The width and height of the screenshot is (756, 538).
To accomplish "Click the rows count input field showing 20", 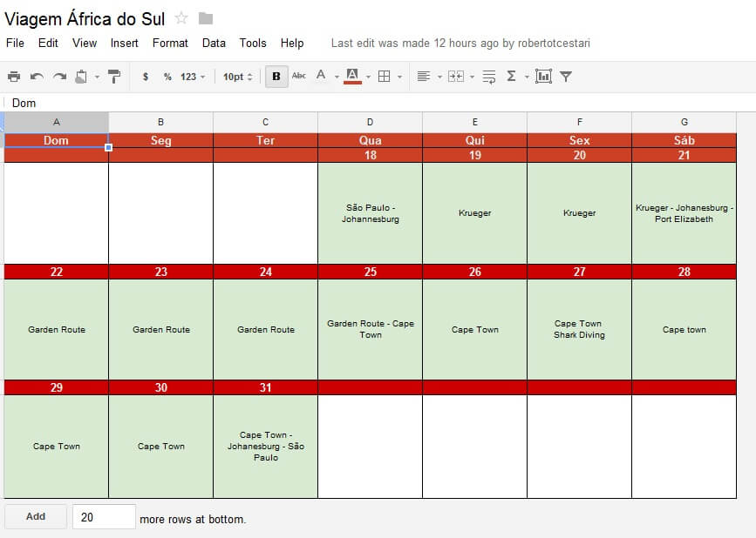I will click(104, 517).
